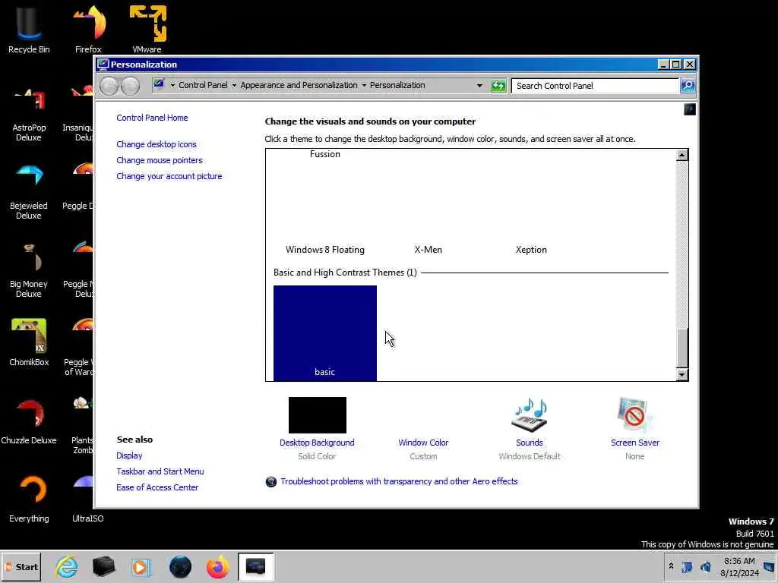Open Everything search desktop icon
This screenshot has height=583, width=778.
tap(29, 499)
